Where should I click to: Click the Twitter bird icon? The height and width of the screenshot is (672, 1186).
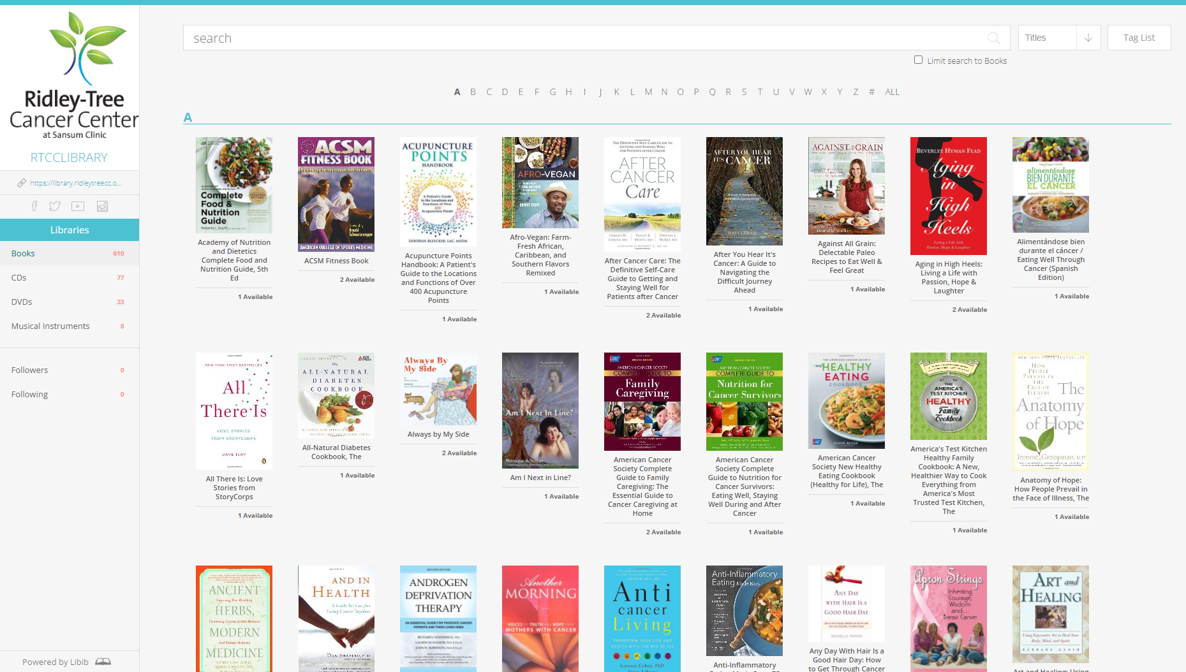tap(55, 206)
